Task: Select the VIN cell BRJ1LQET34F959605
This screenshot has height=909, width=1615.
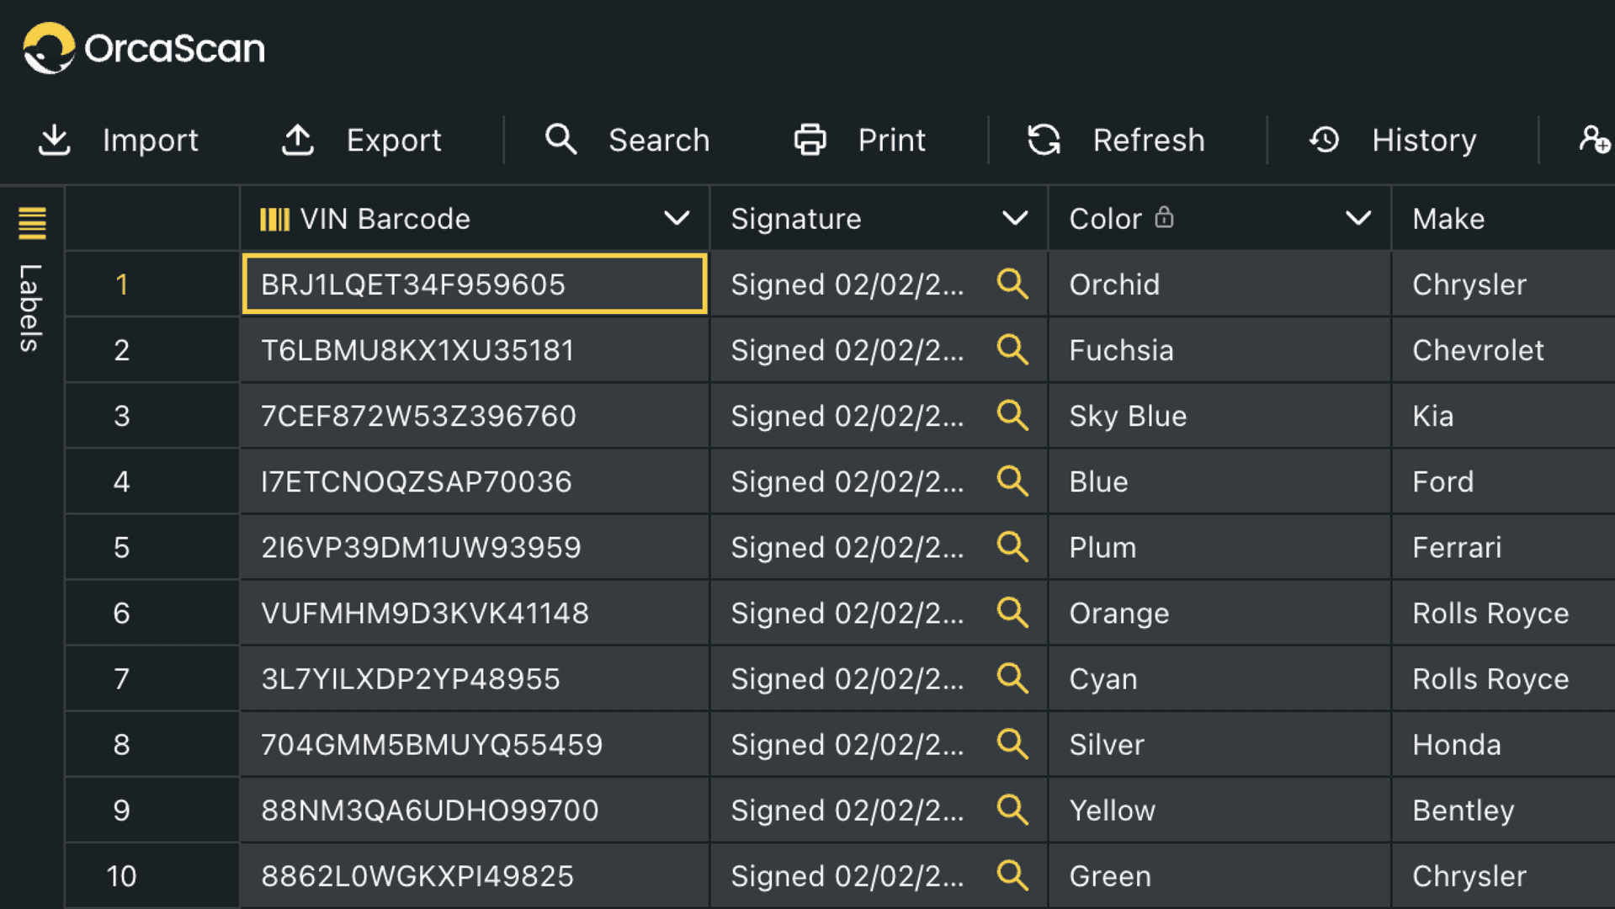Action: point(474,284)
